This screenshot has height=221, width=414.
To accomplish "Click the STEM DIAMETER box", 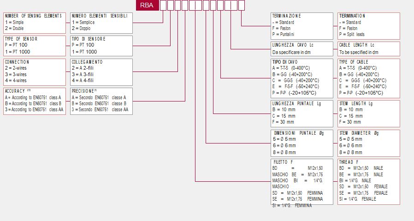I will pyautogui.click(x=368, y=143).
